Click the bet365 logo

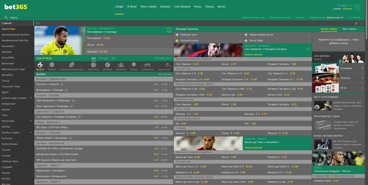tap(16, 7)
